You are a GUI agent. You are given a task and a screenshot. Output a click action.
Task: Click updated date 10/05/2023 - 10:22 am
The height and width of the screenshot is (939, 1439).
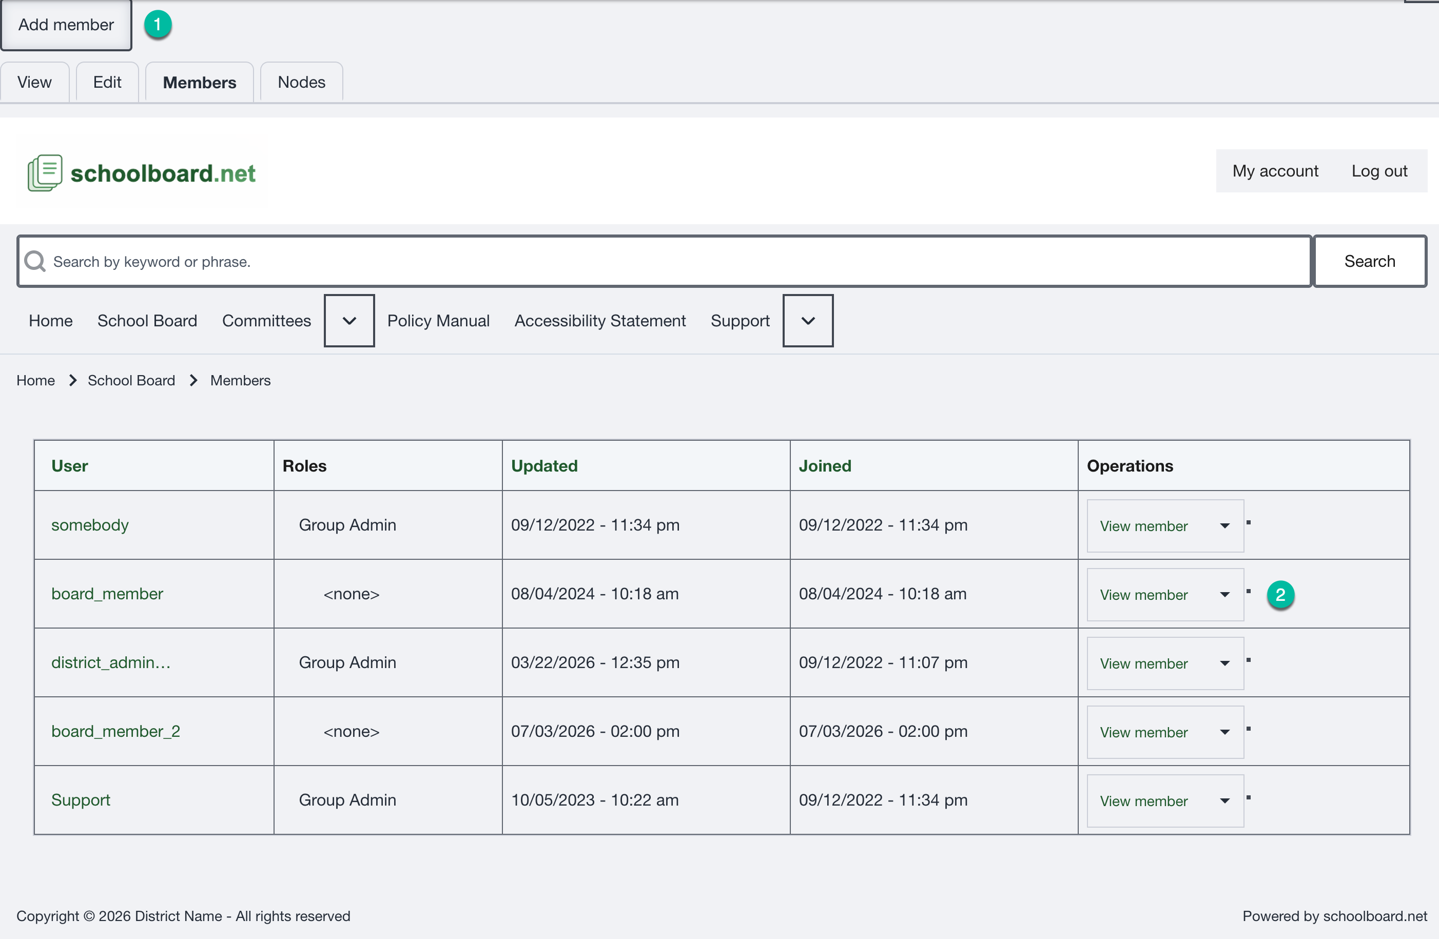point(594,800)
